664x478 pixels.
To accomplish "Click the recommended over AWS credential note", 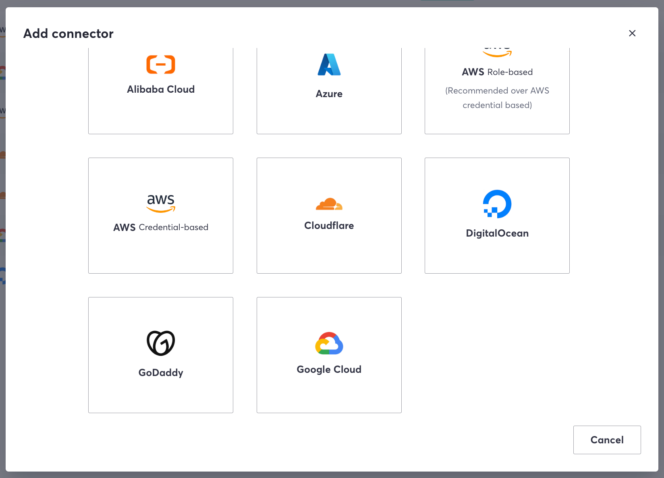I will [497, 98].
